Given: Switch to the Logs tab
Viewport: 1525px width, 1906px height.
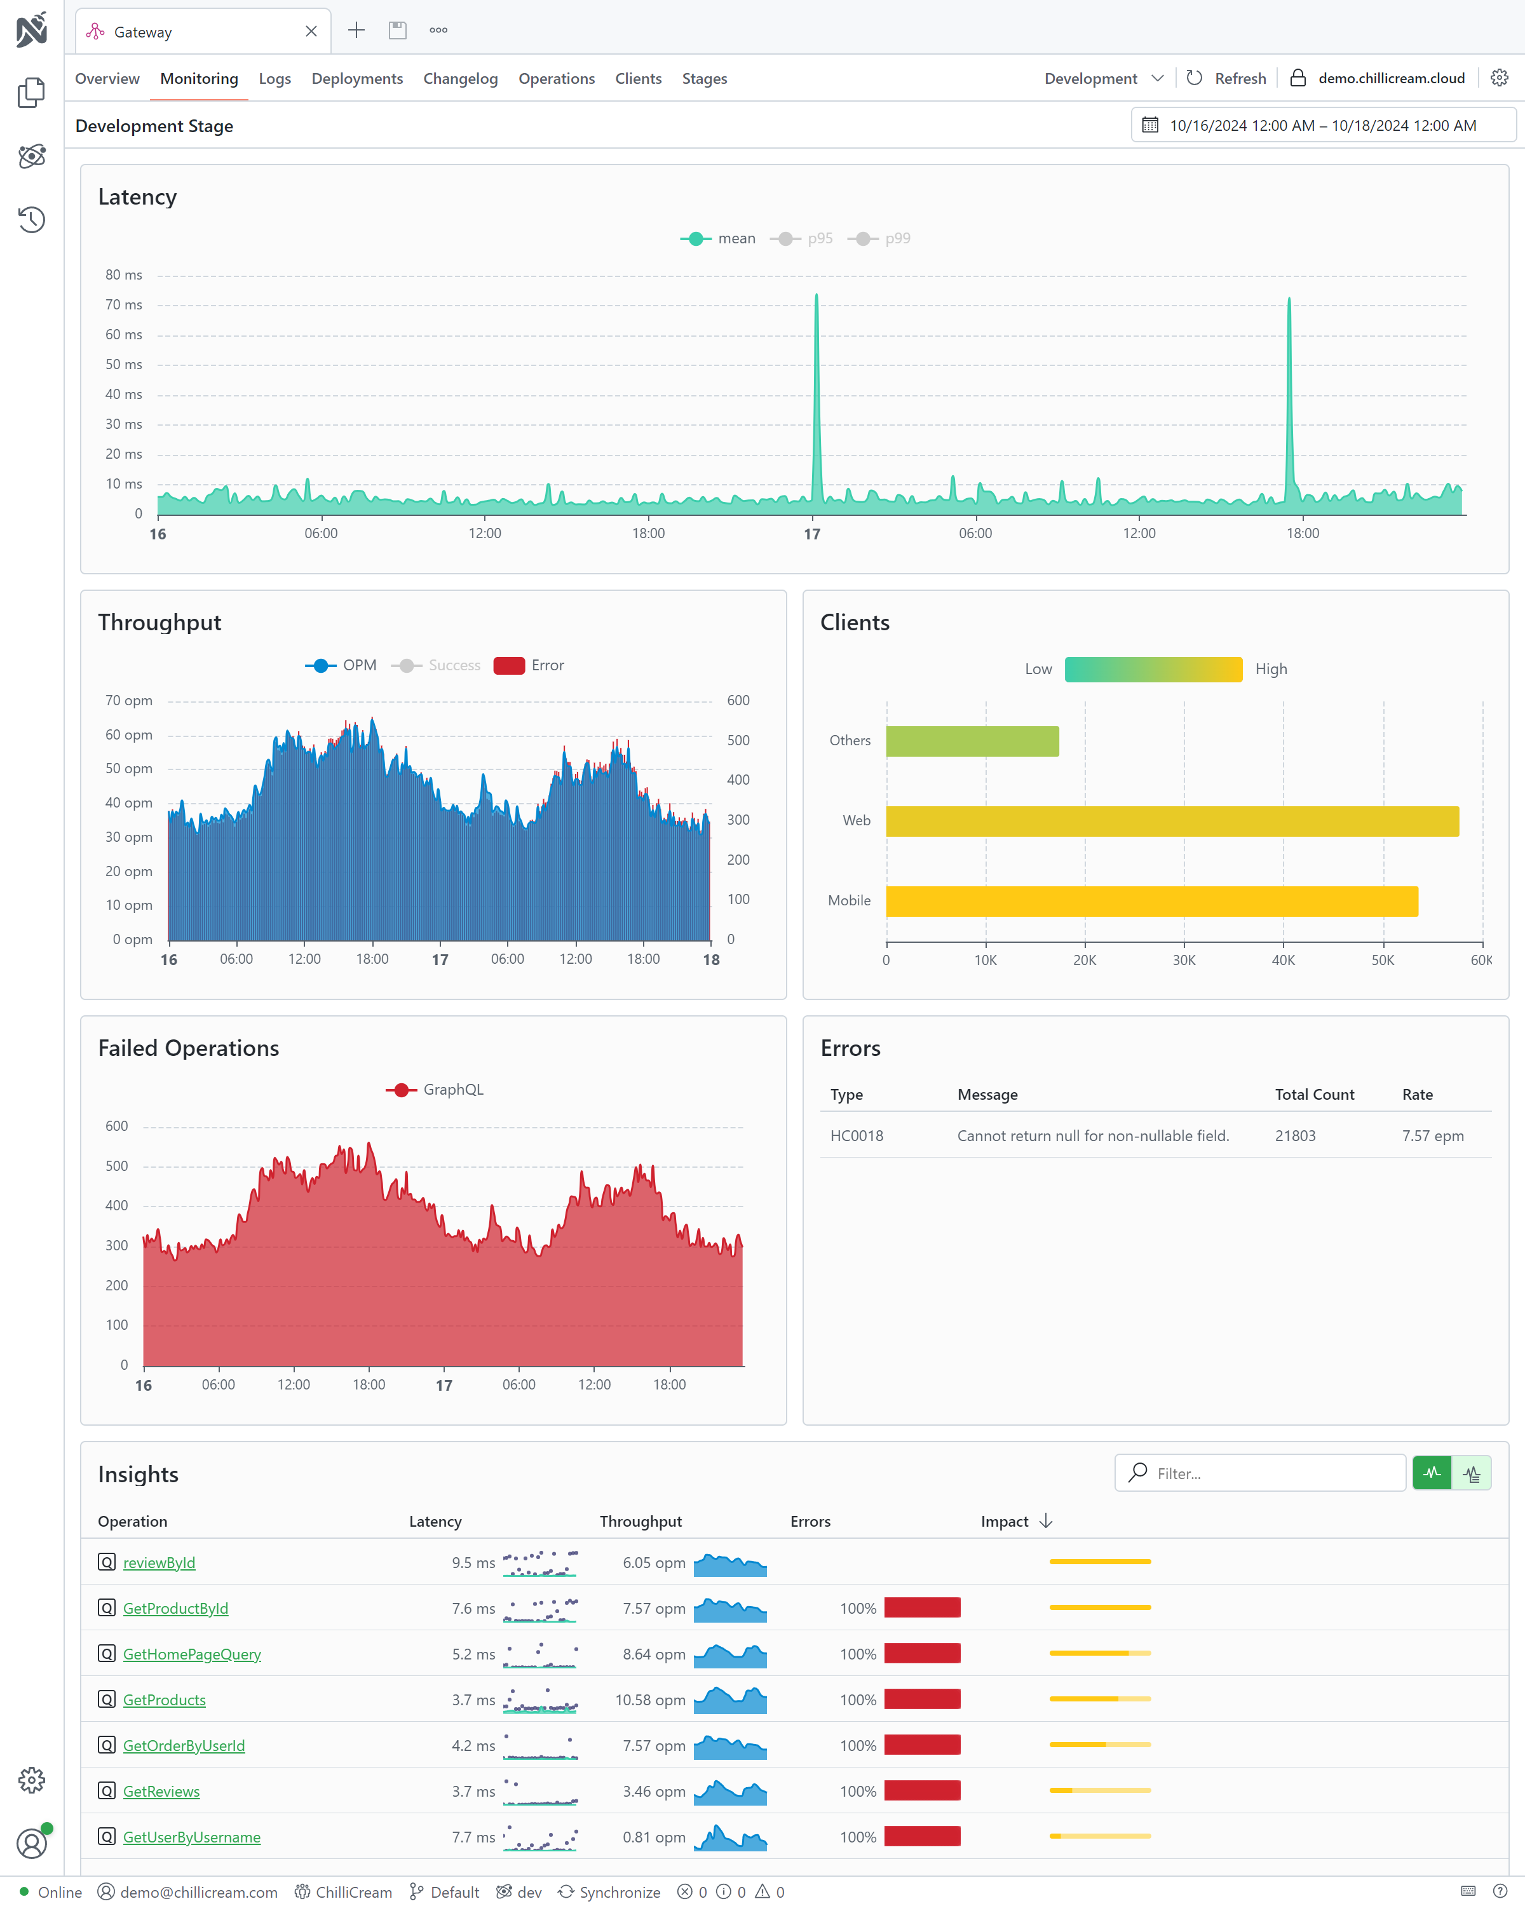Looking at the screenshot, I should click(275, 79).
